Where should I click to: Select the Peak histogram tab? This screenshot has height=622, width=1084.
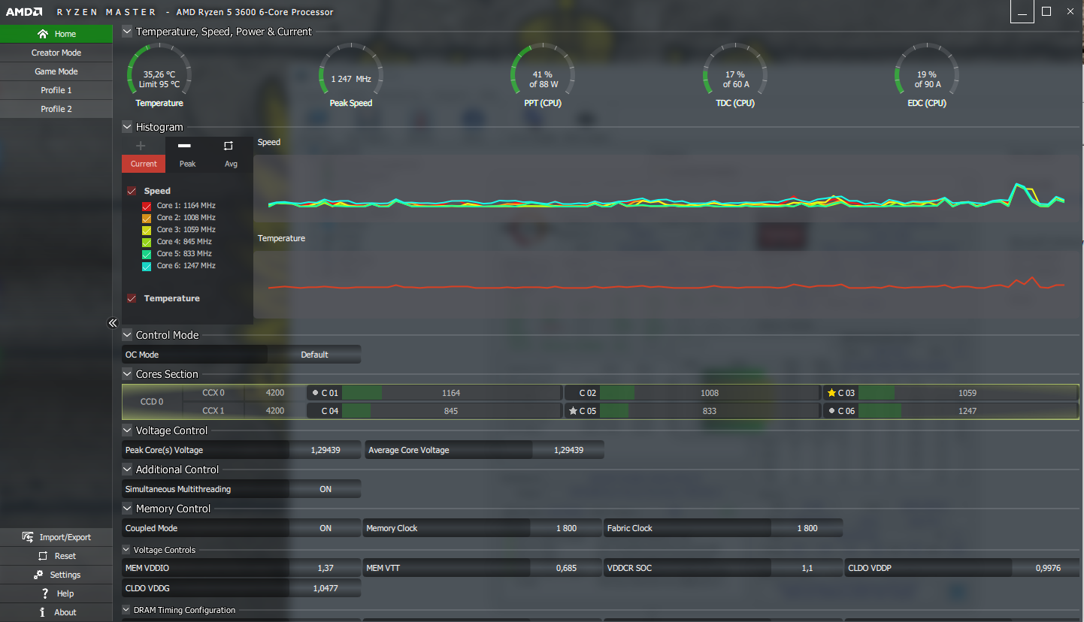[x=187, y=164]
